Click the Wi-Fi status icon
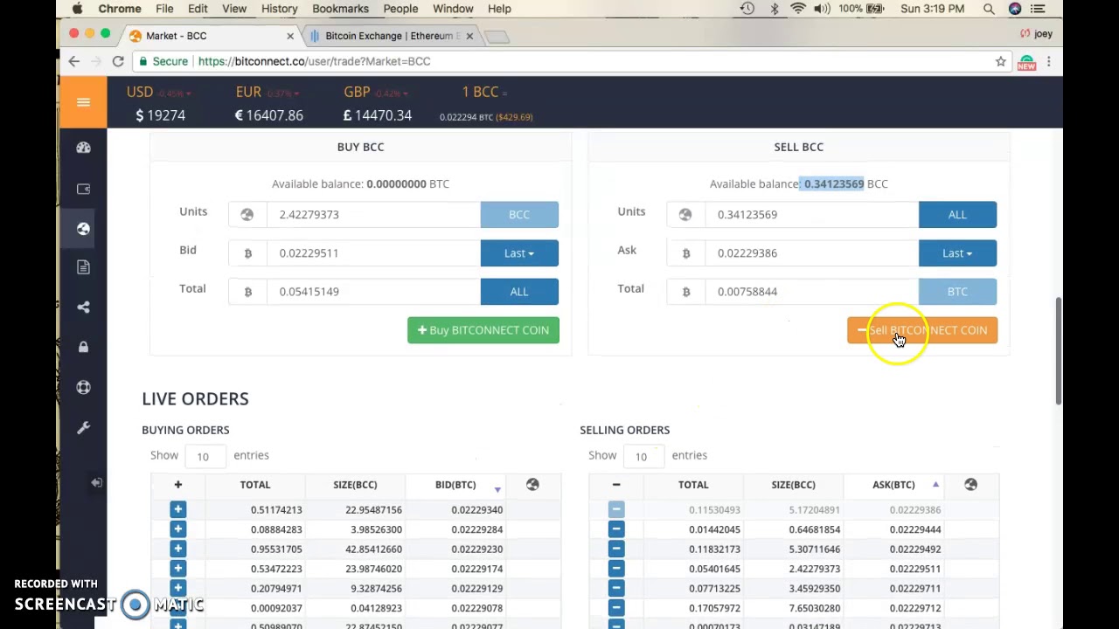This screenshot has width=1119, height=629. 797,9
